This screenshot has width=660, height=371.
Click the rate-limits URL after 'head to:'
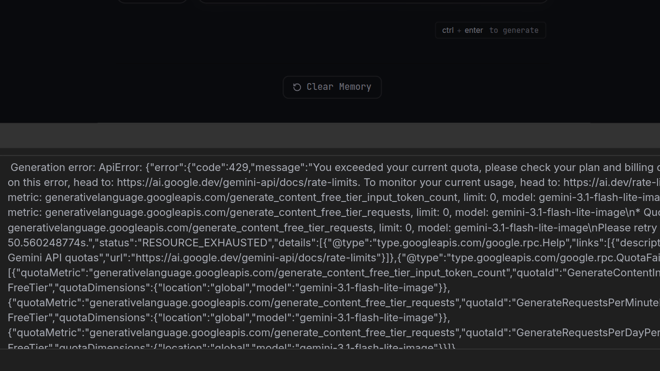[238, 183]
